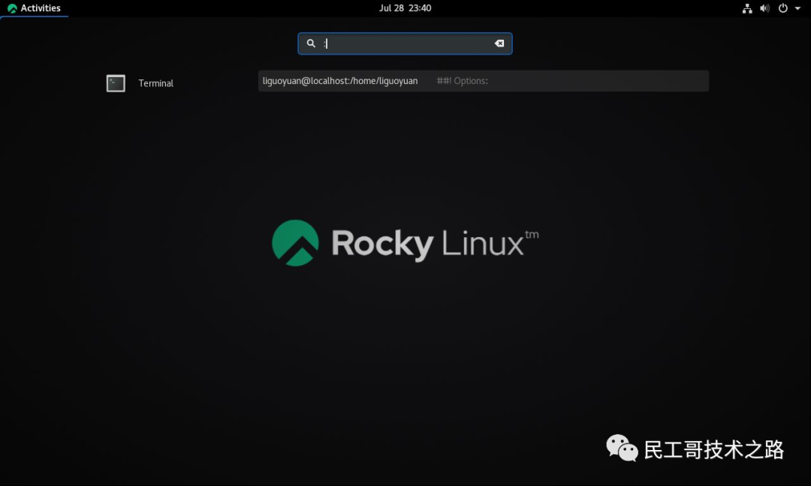Clear the search with backspace icon
Screen dimensions: 811x486
pyautogui.click(x=499, y=43)
